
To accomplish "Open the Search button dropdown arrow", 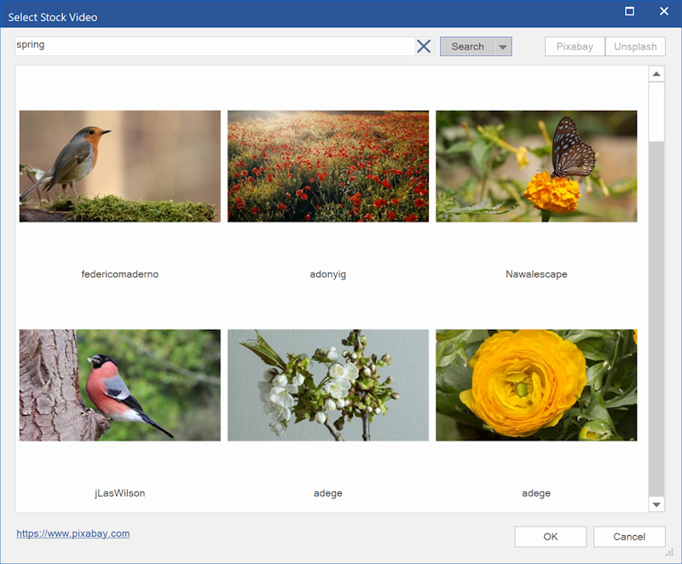I will (503, 48).
